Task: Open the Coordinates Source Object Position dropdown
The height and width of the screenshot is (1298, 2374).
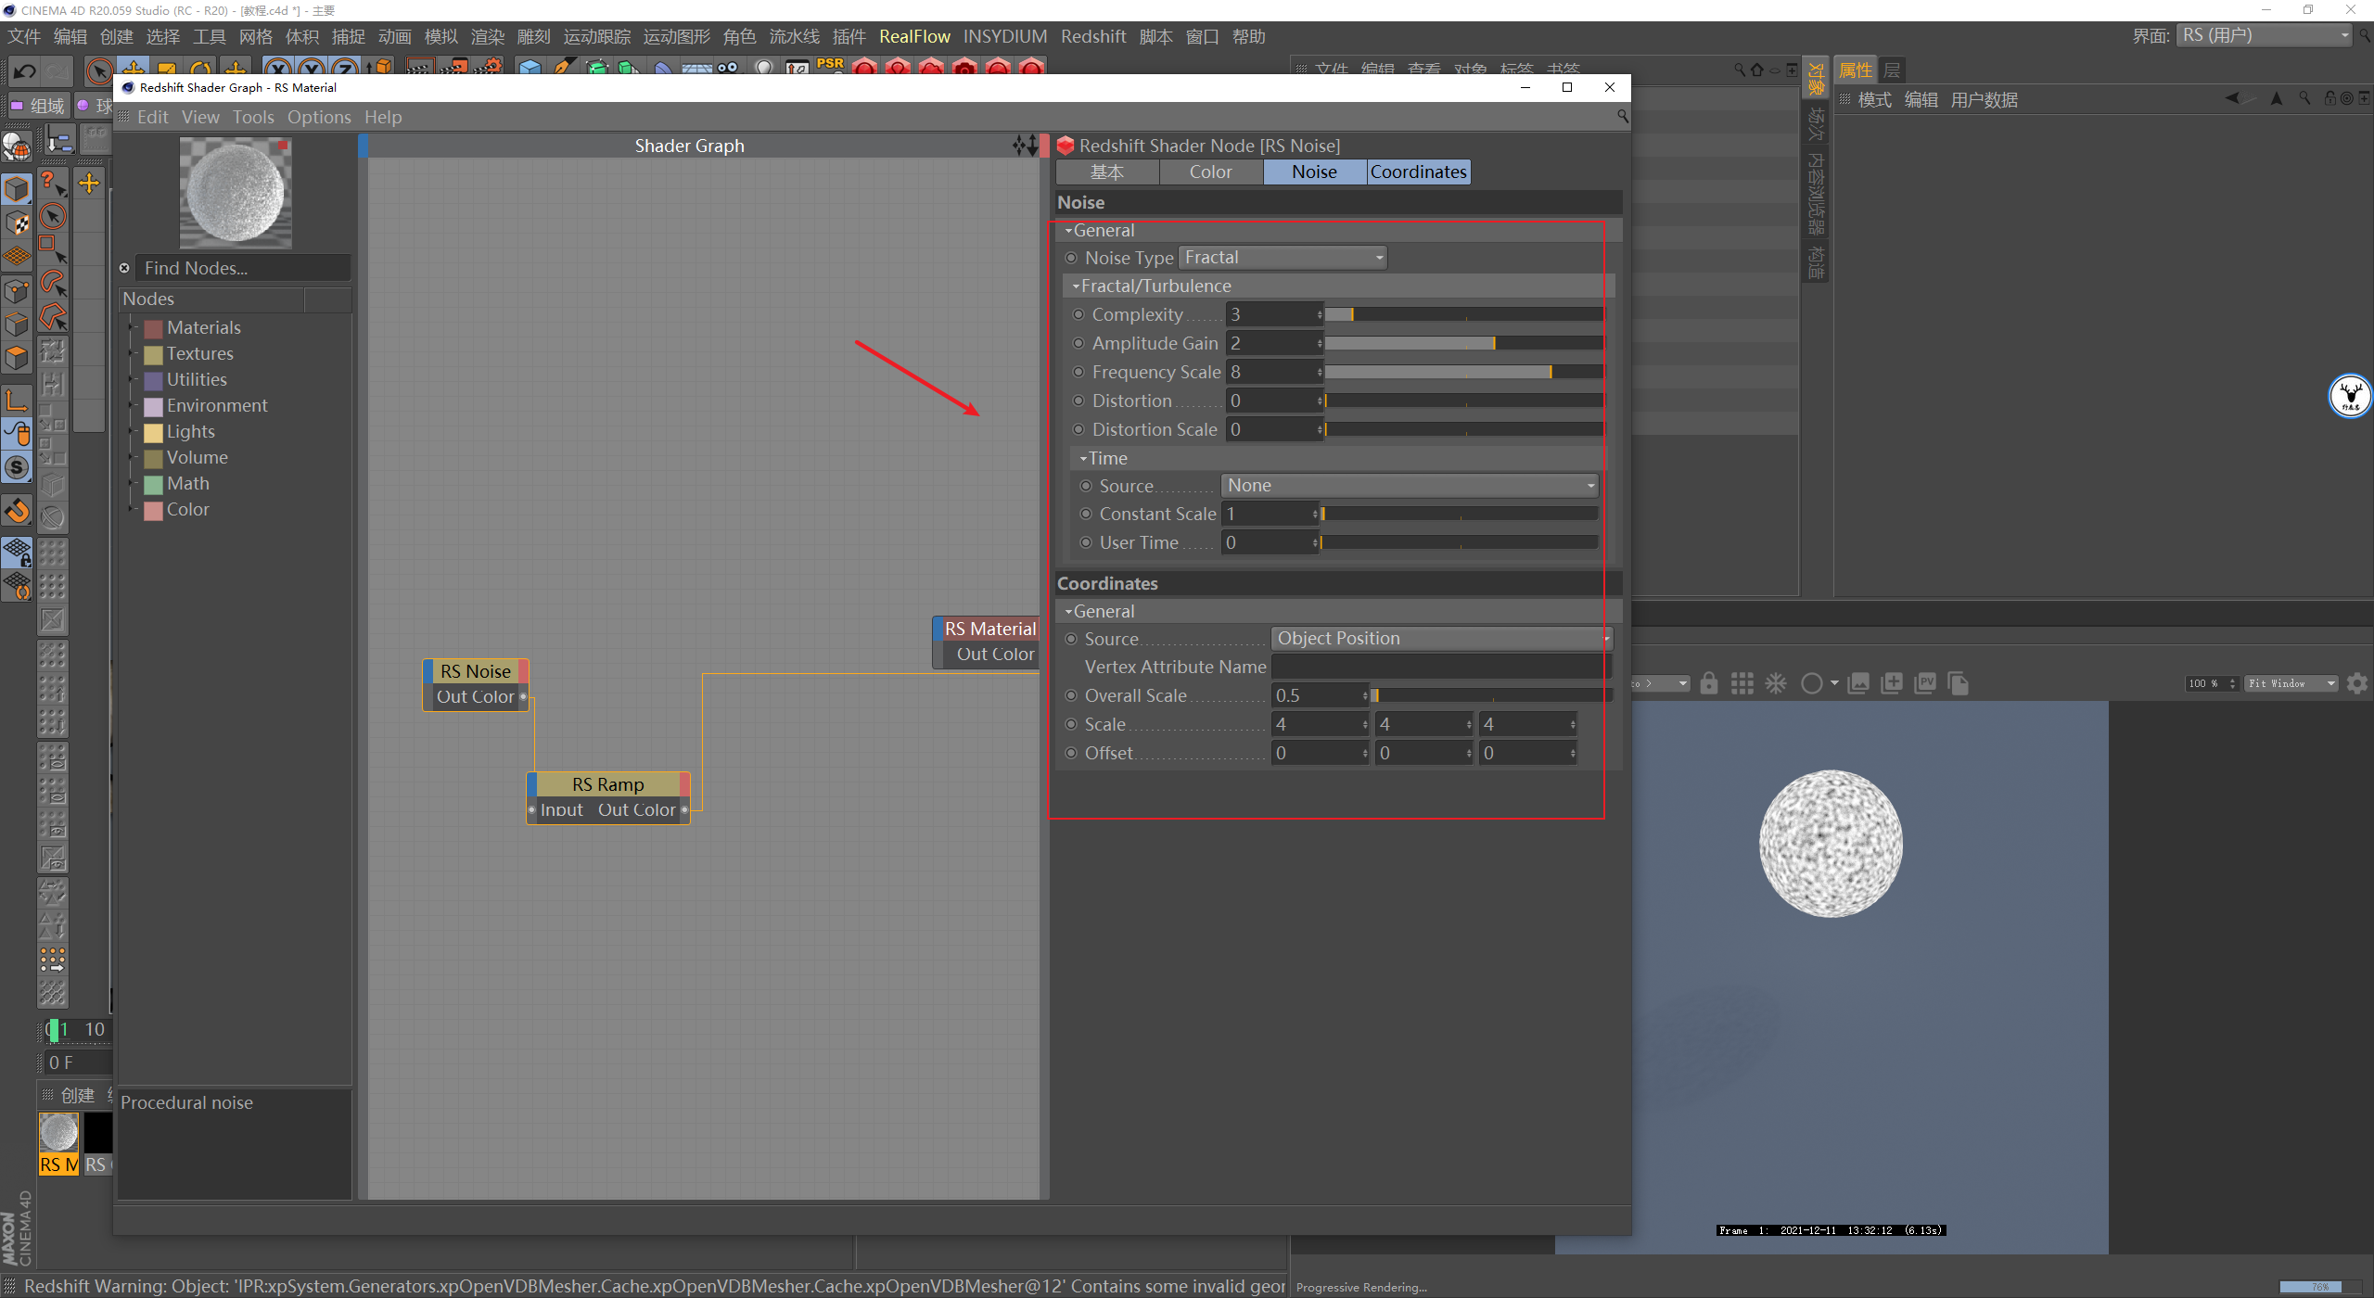Action: 1441,638
